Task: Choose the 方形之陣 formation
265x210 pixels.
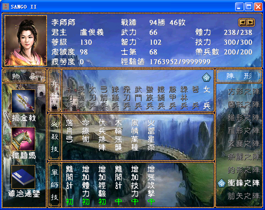Action: (x=244, y=92)
